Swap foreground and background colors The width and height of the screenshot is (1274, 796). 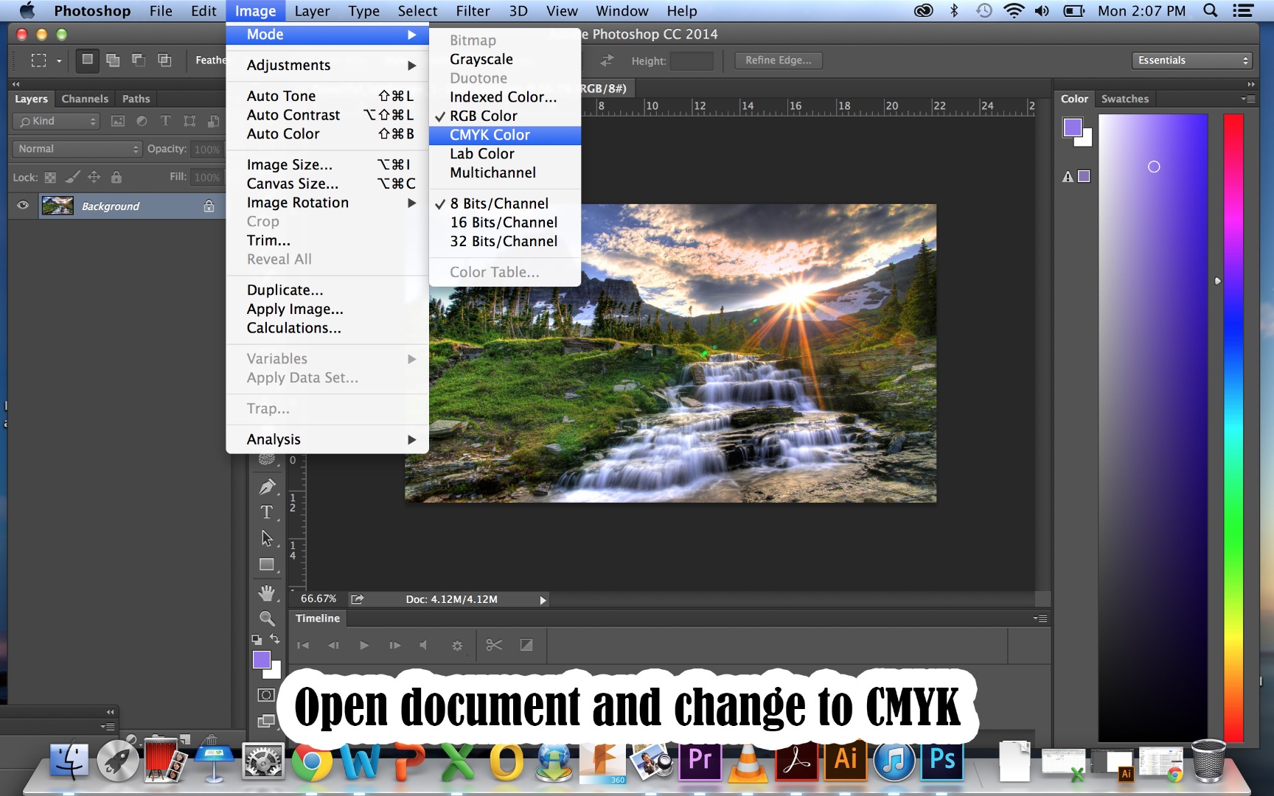[275, 639]
